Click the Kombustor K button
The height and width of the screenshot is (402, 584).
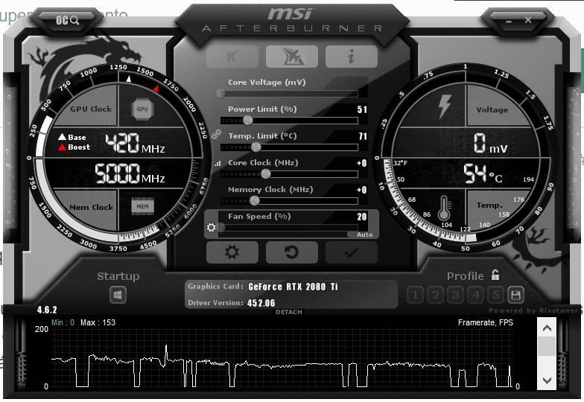(x=232, y=57)
